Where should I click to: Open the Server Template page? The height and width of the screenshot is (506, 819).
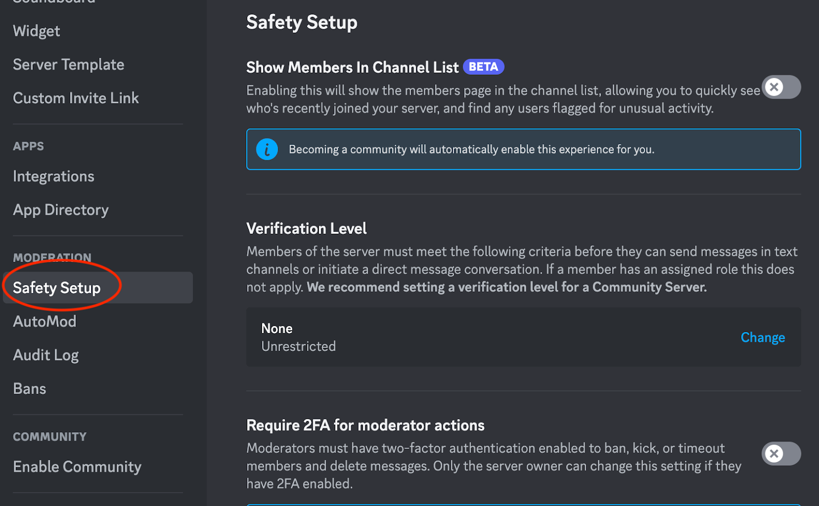(x=68, y=64)
